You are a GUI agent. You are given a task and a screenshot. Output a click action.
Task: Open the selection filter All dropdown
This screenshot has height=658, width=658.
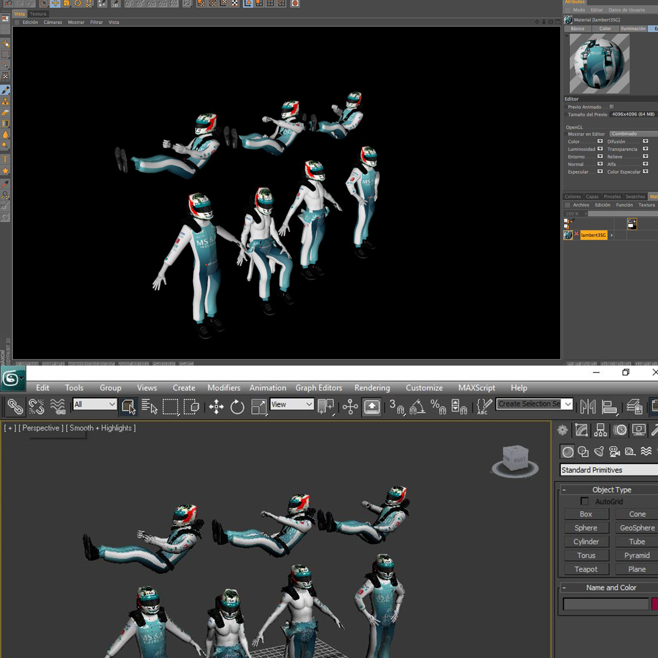point(95,404)
